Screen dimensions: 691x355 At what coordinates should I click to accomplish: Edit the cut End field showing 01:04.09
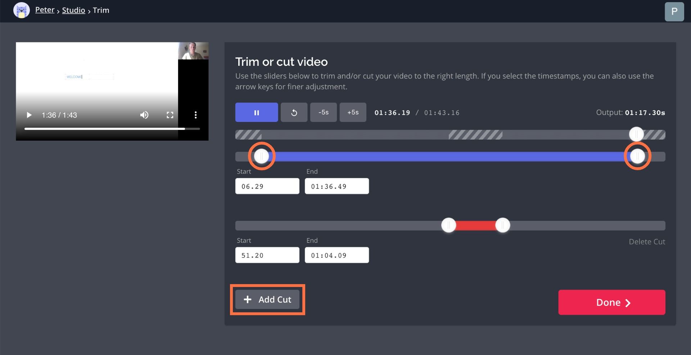337,255
